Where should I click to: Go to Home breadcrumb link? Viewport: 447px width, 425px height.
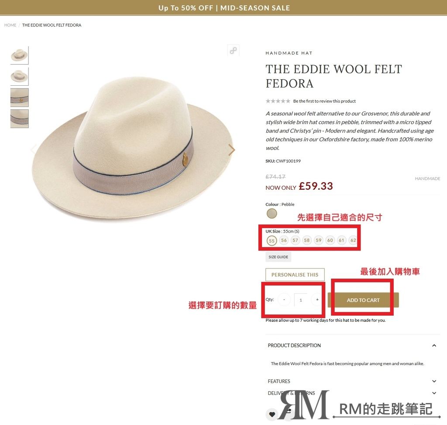coord(10,25)
